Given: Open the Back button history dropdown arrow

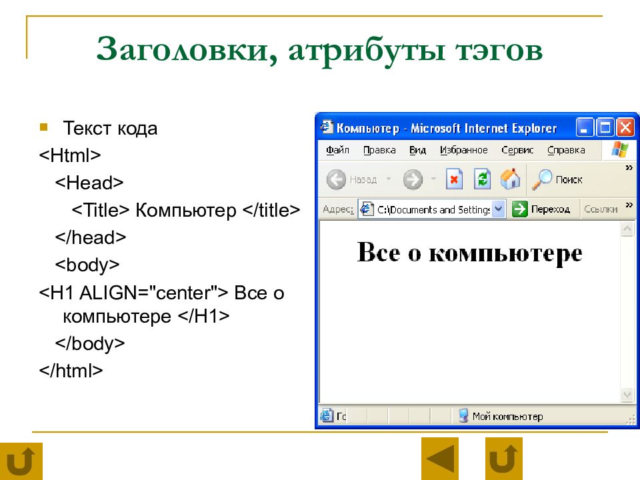Looking at the screenshot, I should click(x=389, y=179).
